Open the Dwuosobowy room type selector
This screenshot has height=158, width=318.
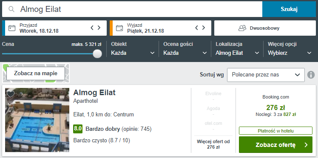[265, 28]
